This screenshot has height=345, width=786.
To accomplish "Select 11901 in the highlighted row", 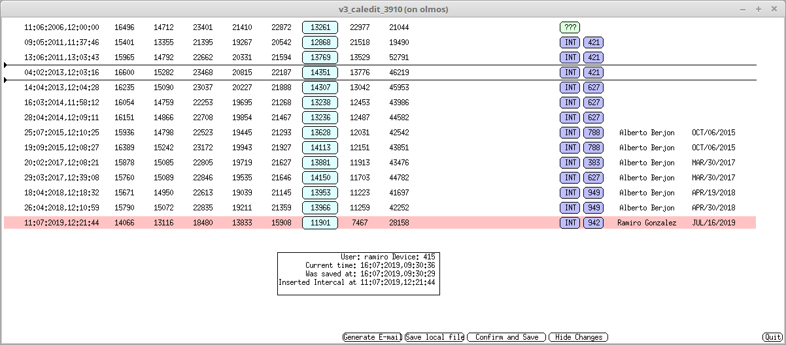I will pyautogui.click(x=320, y=223).
